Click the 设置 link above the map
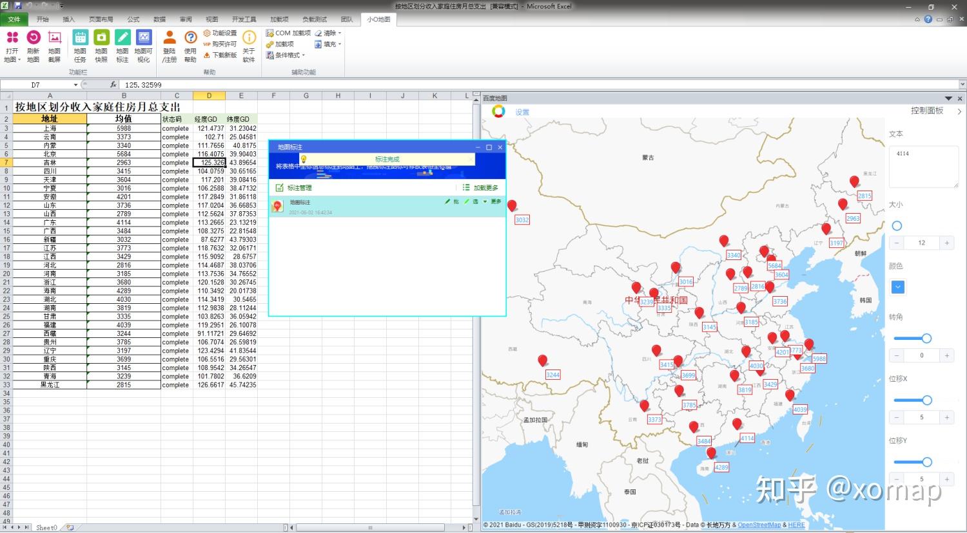 click(x=522, y=112)
